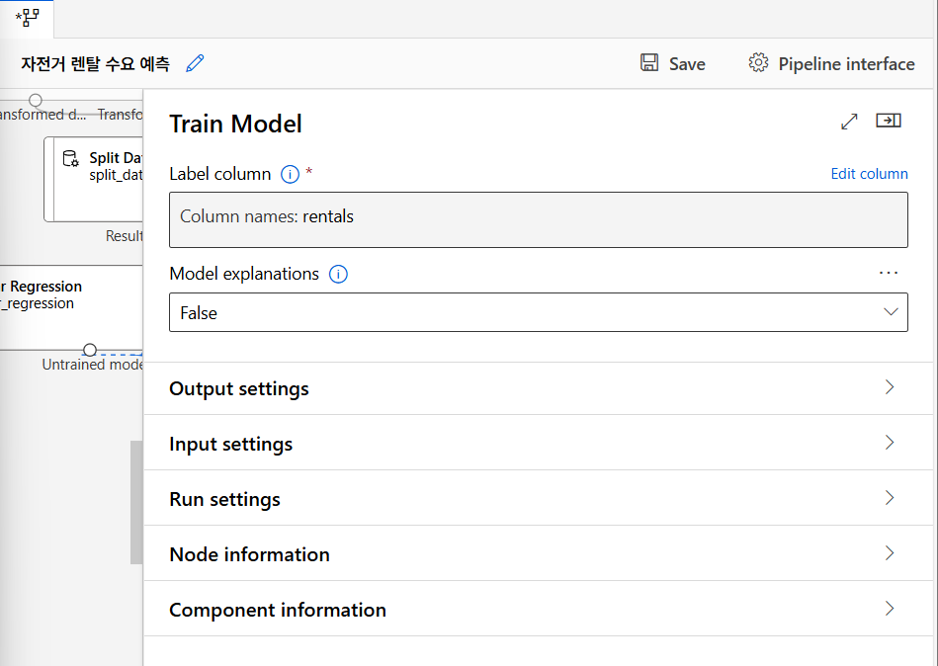Click the Untrained model output port

[90, 350]
